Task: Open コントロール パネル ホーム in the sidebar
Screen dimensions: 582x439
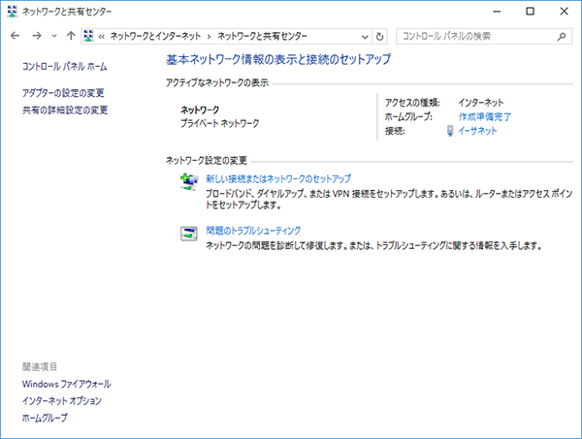Action: [x=64, y=67]
